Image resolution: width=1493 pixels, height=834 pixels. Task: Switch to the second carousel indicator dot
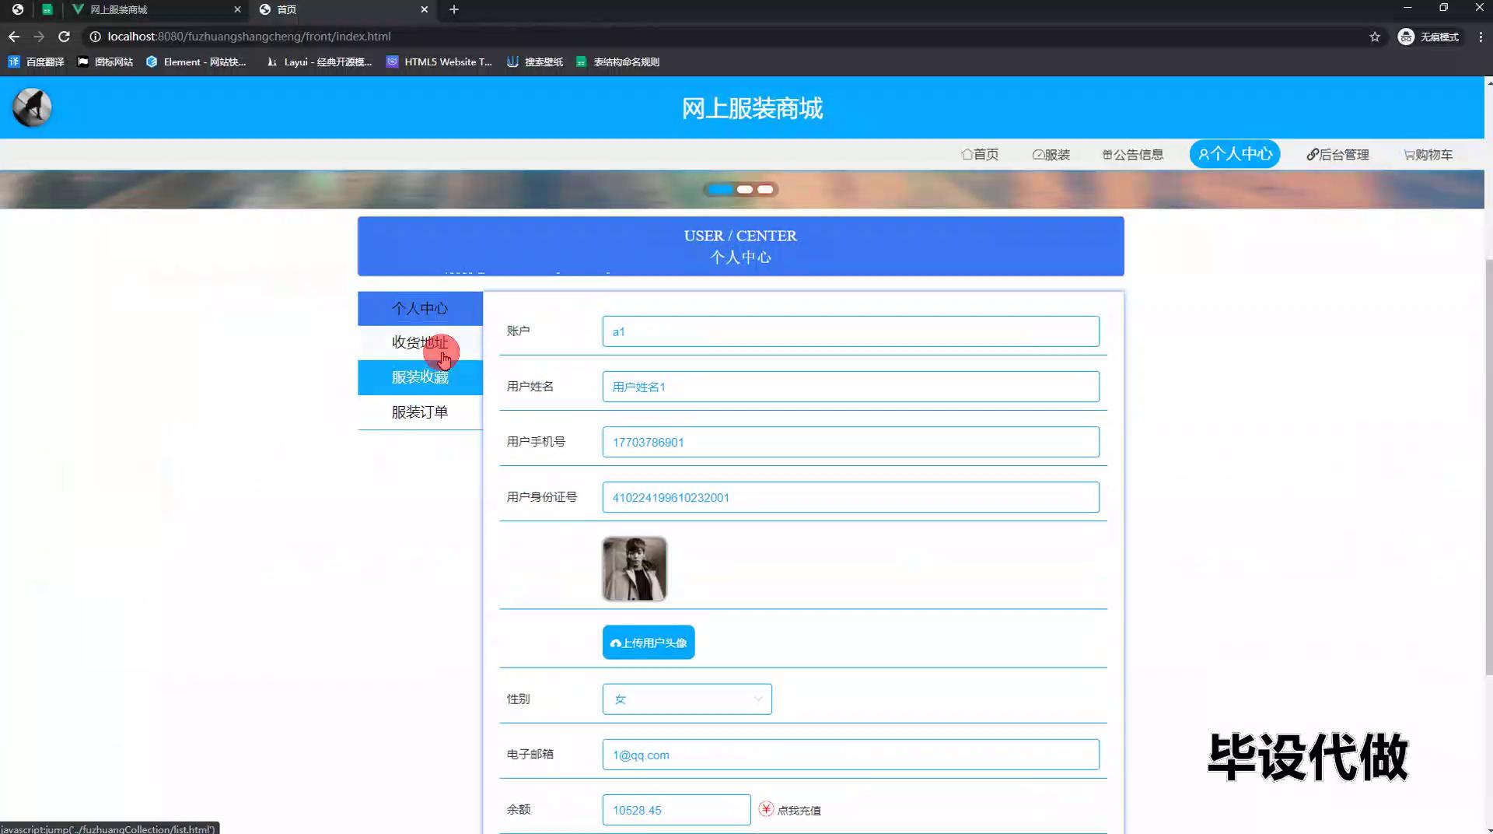pos(745,189)
